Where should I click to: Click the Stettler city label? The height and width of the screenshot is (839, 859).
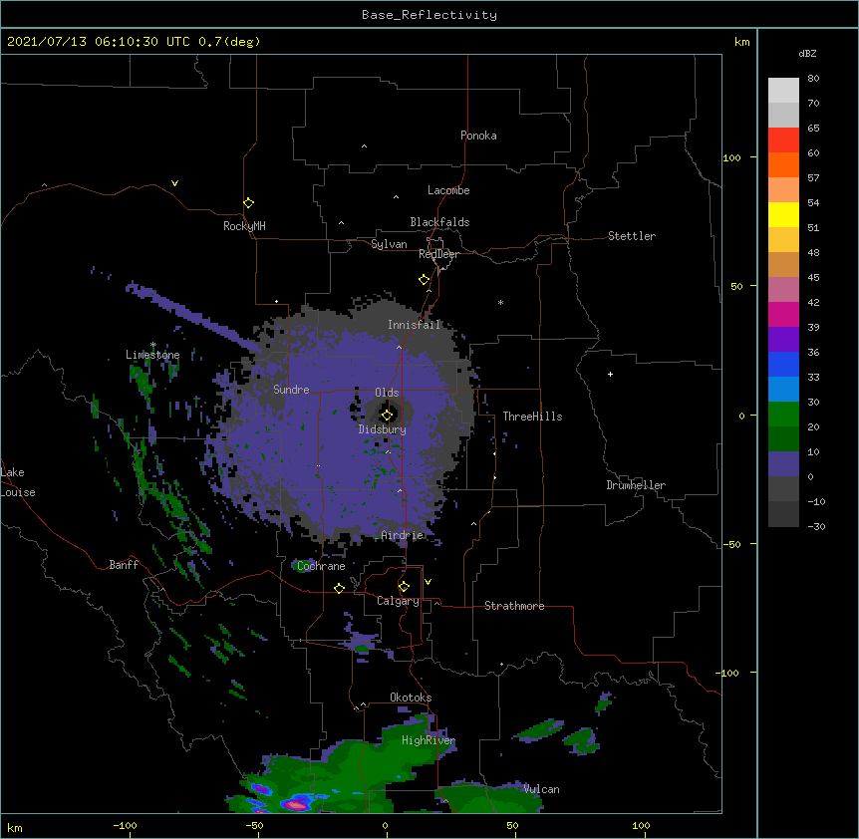(x=632, y=236)
